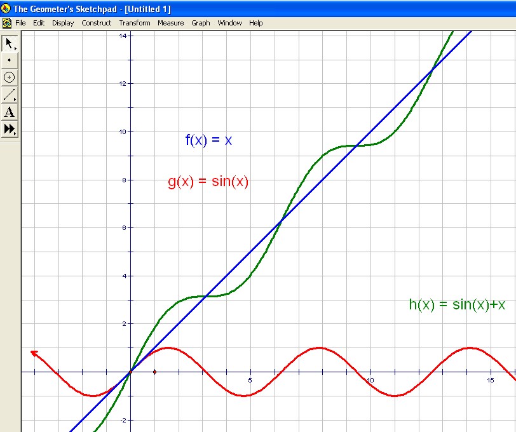The height and width of the screenshot is (432, 516).
Task: Click the arrowhead on the red sine curve
Action: click(34, 353)
